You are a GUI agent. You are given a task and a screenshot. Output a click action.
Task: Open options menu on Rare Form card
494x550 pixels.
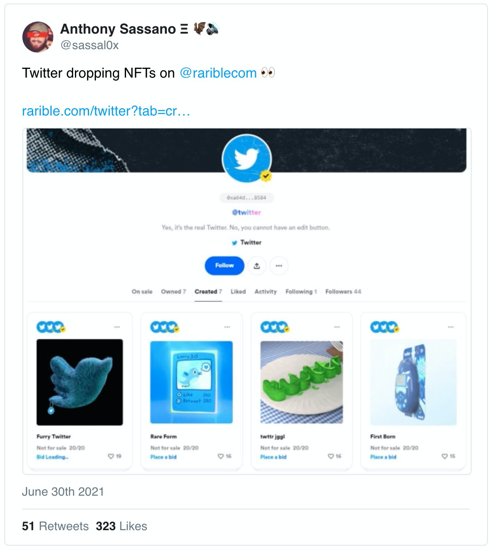point(227,327)
